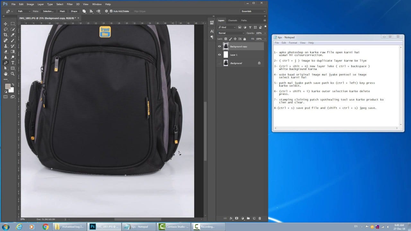Open the Path mode dropdown
This screenshot has height=231, width=411.
23,11
